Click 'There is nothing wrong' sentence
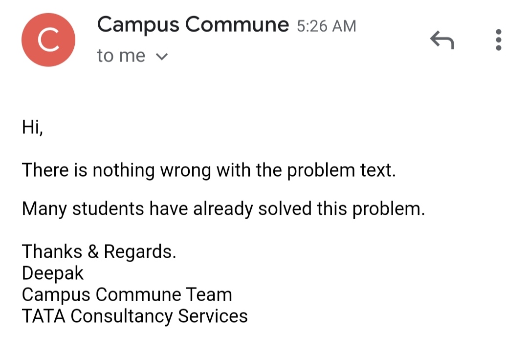The height and width of the screenshot is (351, 528). (209, 170)
